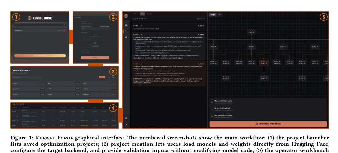
Task: Click the Upload Custom Kernel icon
Action: (212, 102)
